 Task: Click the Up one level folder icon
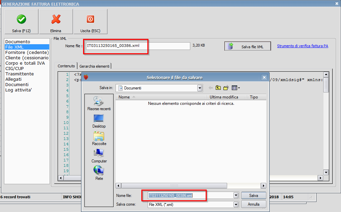(218, 88)
